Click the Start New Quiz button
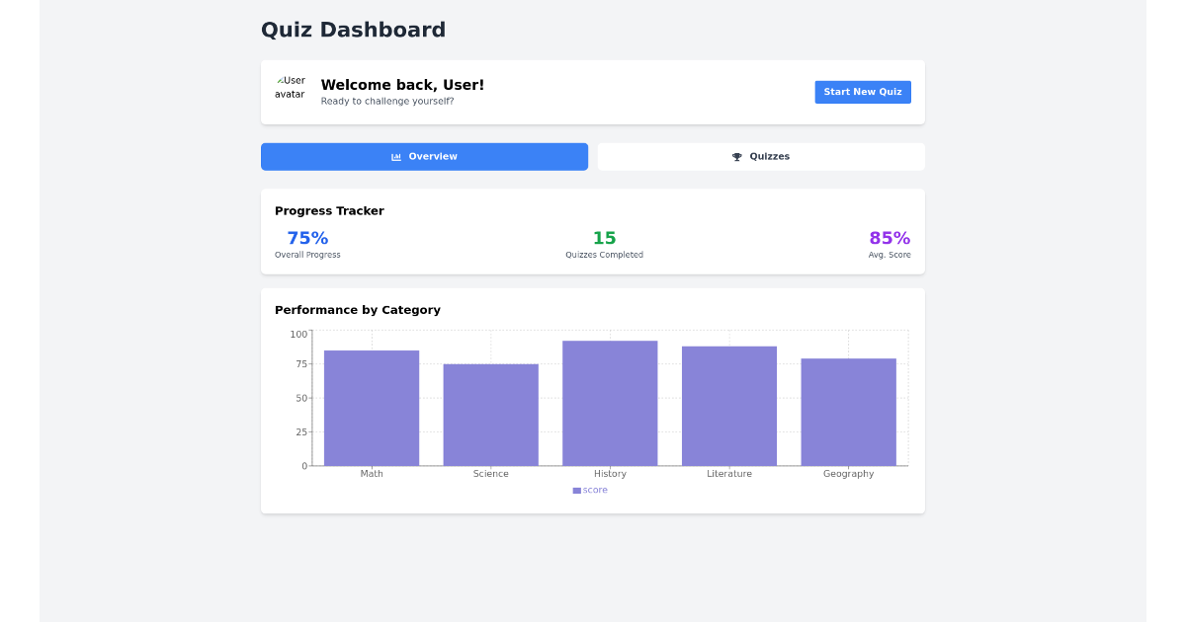This screenshot has height=622, width=1186. 863,92
